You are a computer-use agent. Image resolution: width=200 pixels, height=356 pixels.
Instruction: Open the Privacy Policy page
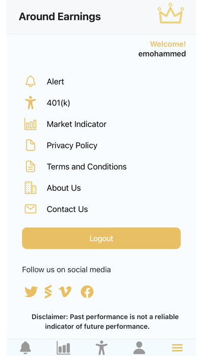(72, 146)
